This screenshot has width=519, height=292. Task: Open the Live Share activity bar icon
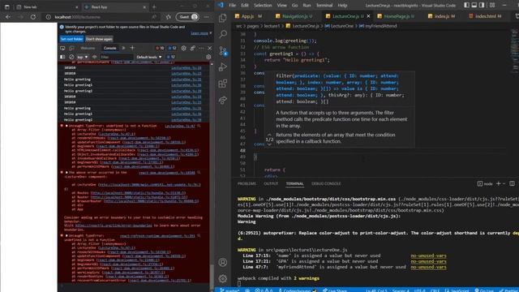pos(223,100)
